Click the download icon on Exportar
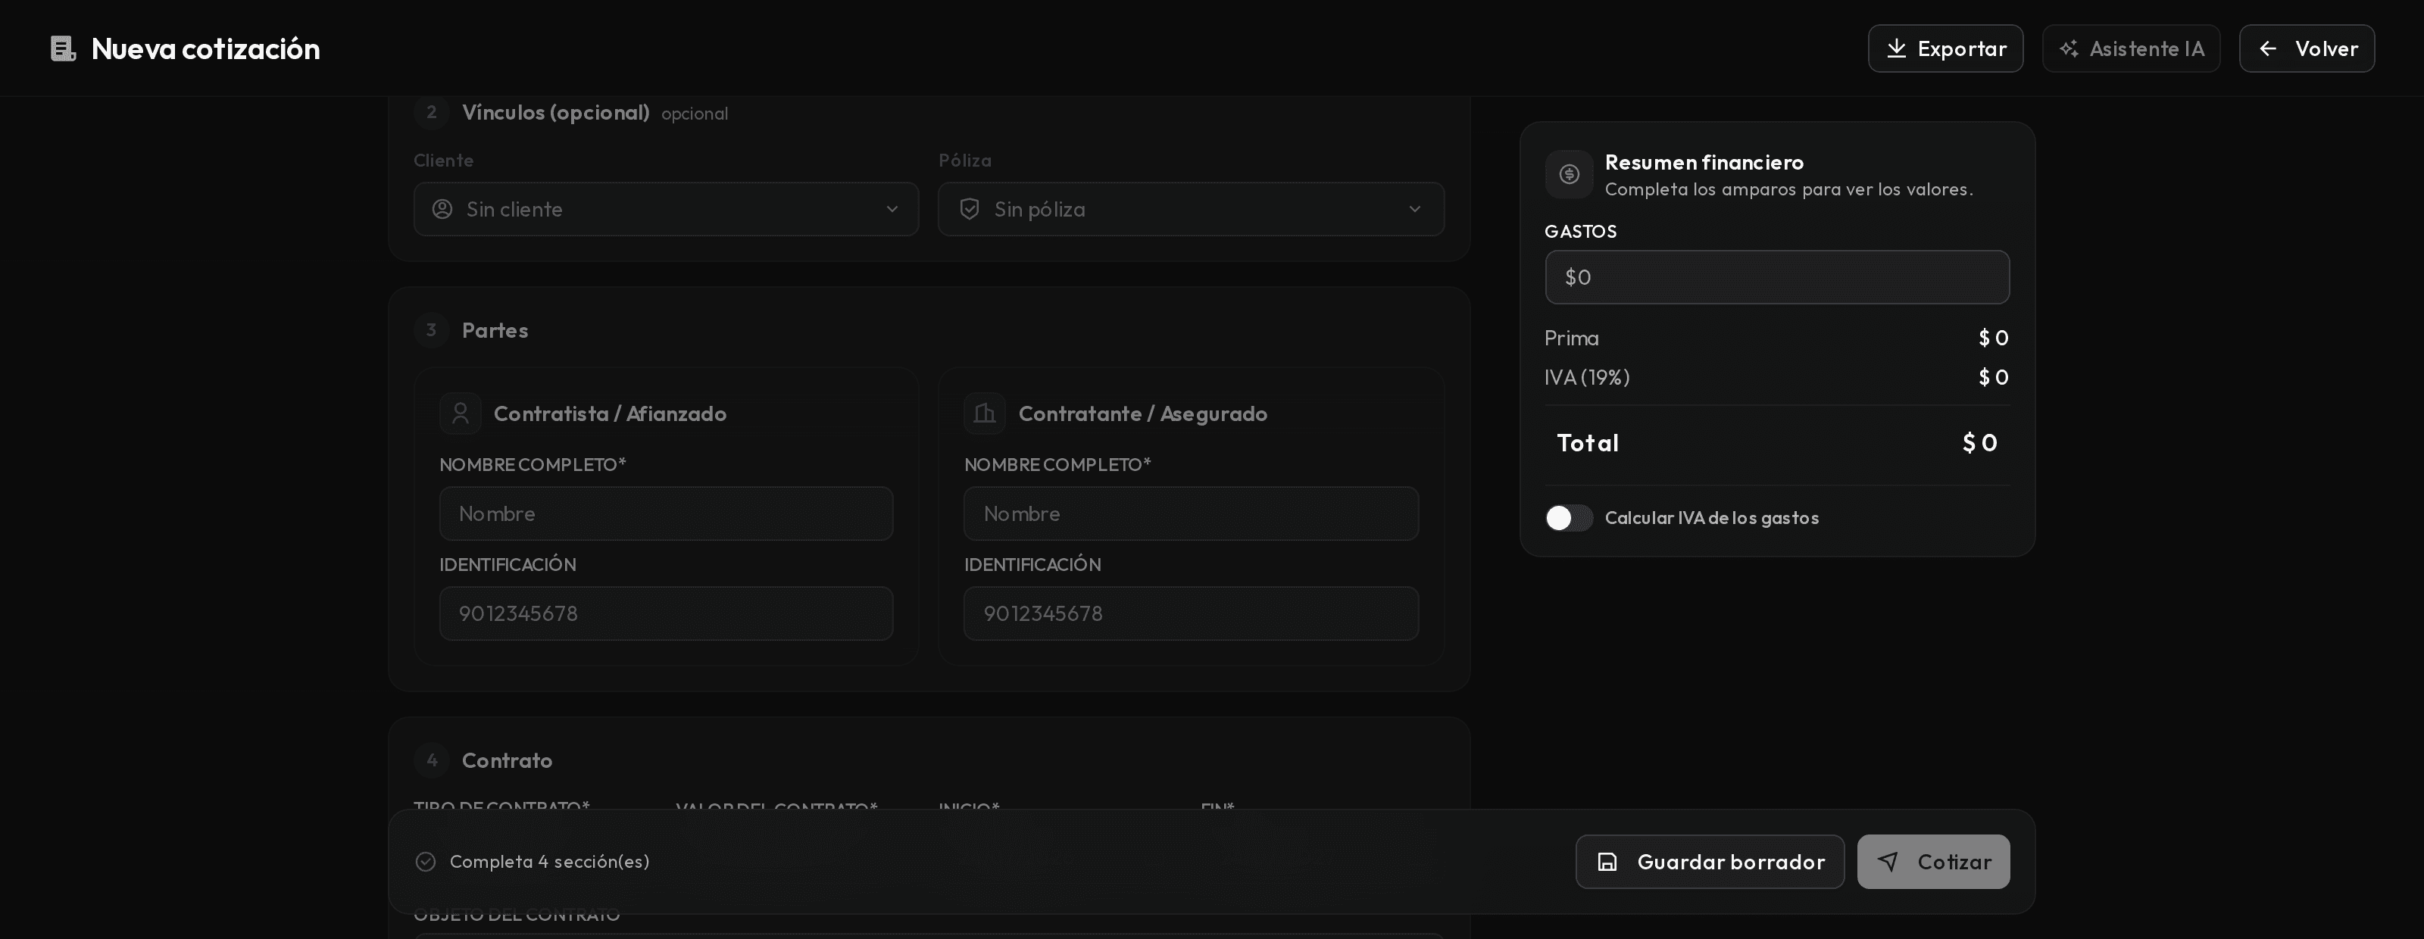 [x=1896, y=49]
